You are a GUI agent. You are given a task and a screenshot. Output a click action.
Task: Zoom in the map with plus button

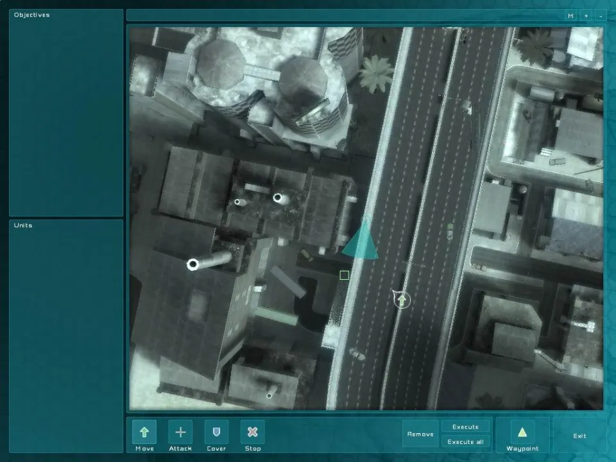tap(586, 15)
